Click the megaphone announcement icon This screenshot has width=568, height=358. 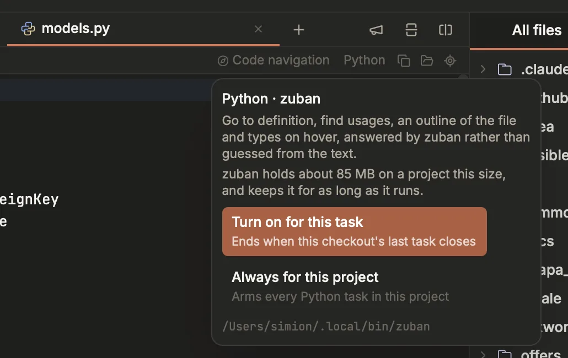pyautogui.click(x=376, y=30)
